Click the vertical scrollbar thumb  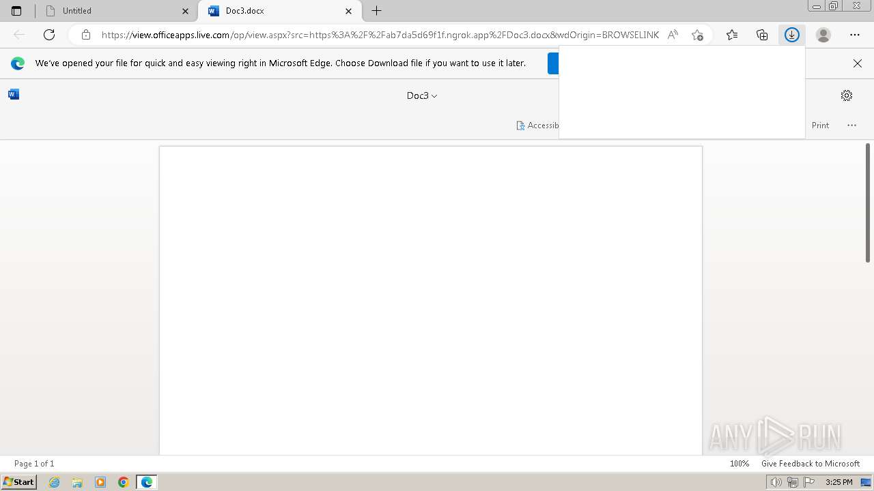tap(868, 203)
